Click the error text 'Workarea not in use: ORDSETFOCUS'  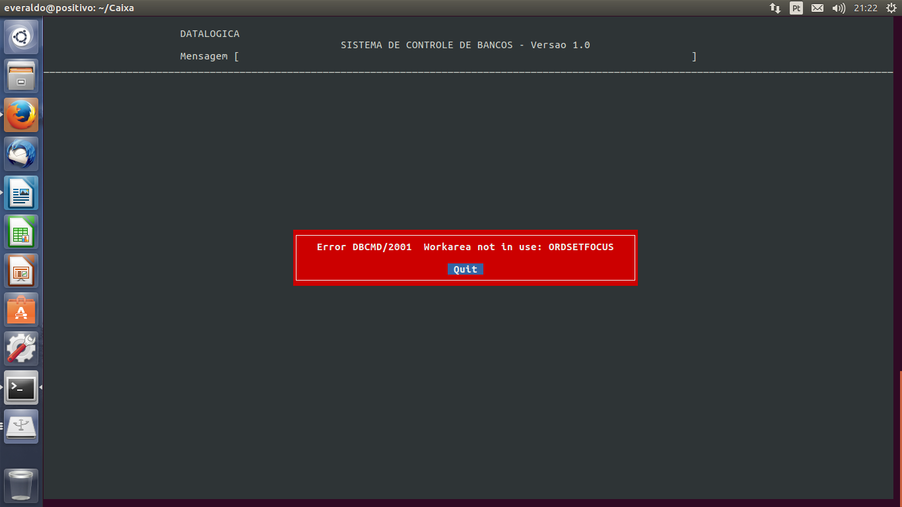(x=518, y=247)
